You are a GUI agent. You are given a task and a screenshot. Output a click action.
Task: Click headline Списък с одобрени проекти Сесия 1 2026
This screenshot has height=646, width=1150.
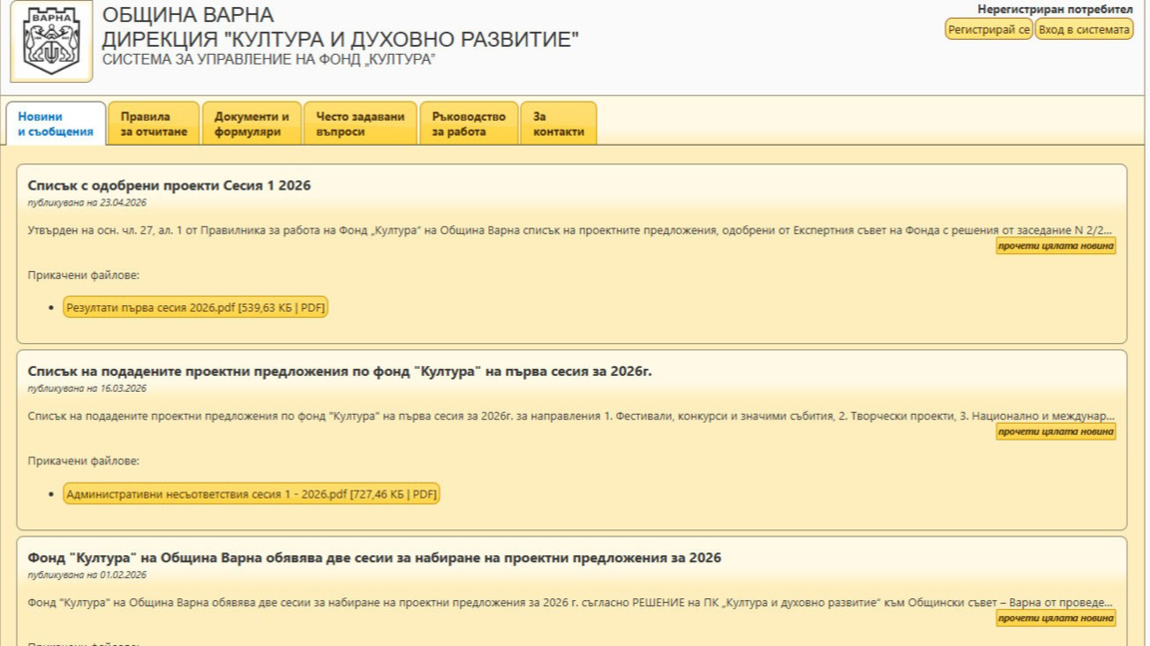point(170,185)
